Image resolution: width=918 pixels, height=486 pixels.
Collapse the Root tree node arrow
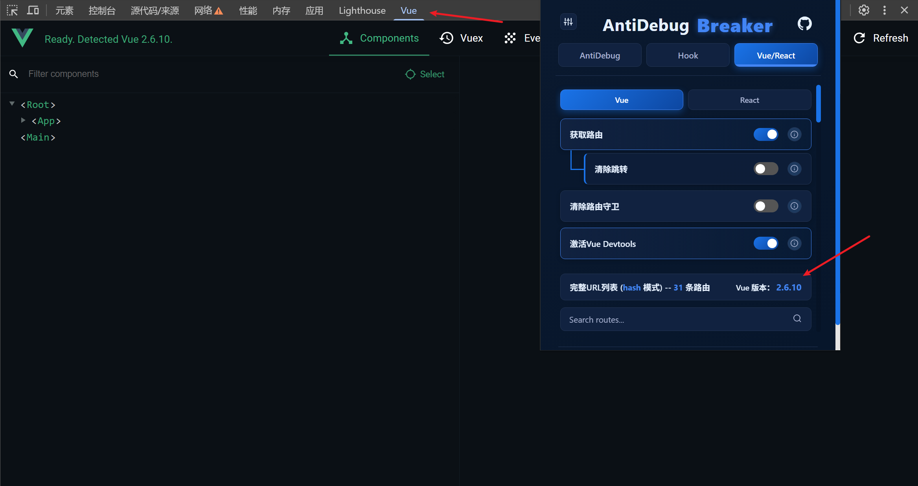(x=12, y=104)
